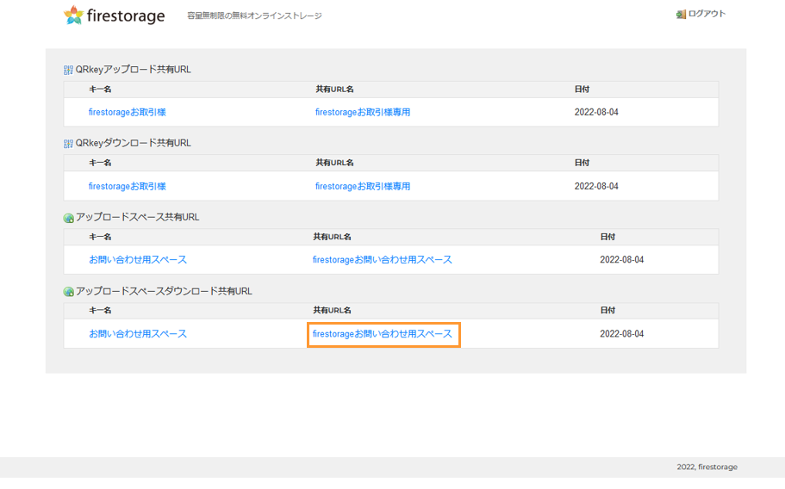The height and width of the screenshot is (489, 785).
Task: Click date 2022-08-04 in アップロードスペース共有URL row
Action: (622, 259)
